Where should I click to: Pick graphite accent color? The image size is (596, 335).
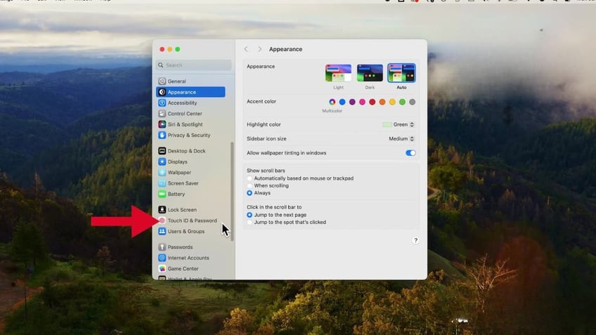(412, 102)
